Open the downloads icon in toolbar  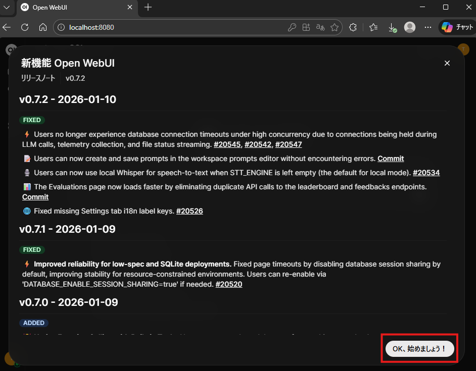pos(392,27)
